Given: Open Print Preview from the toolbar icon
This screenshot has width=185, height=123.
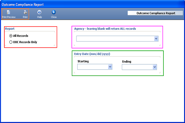Looking at the screenshot, I should [8, 12].
